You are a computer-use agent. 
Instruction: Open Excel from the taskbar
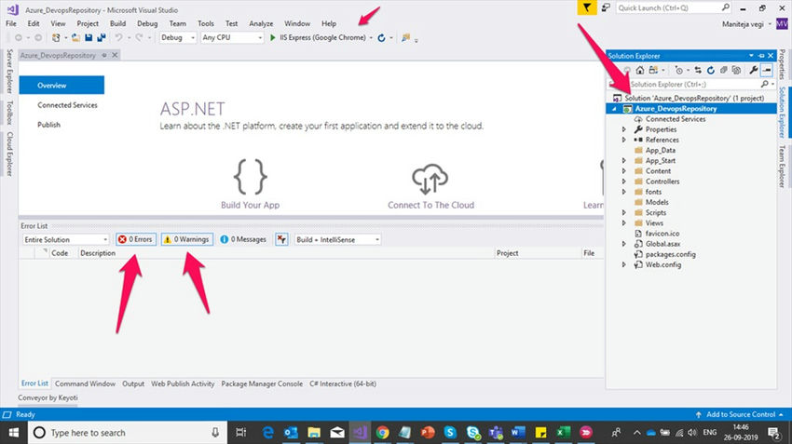pos(563,433)
